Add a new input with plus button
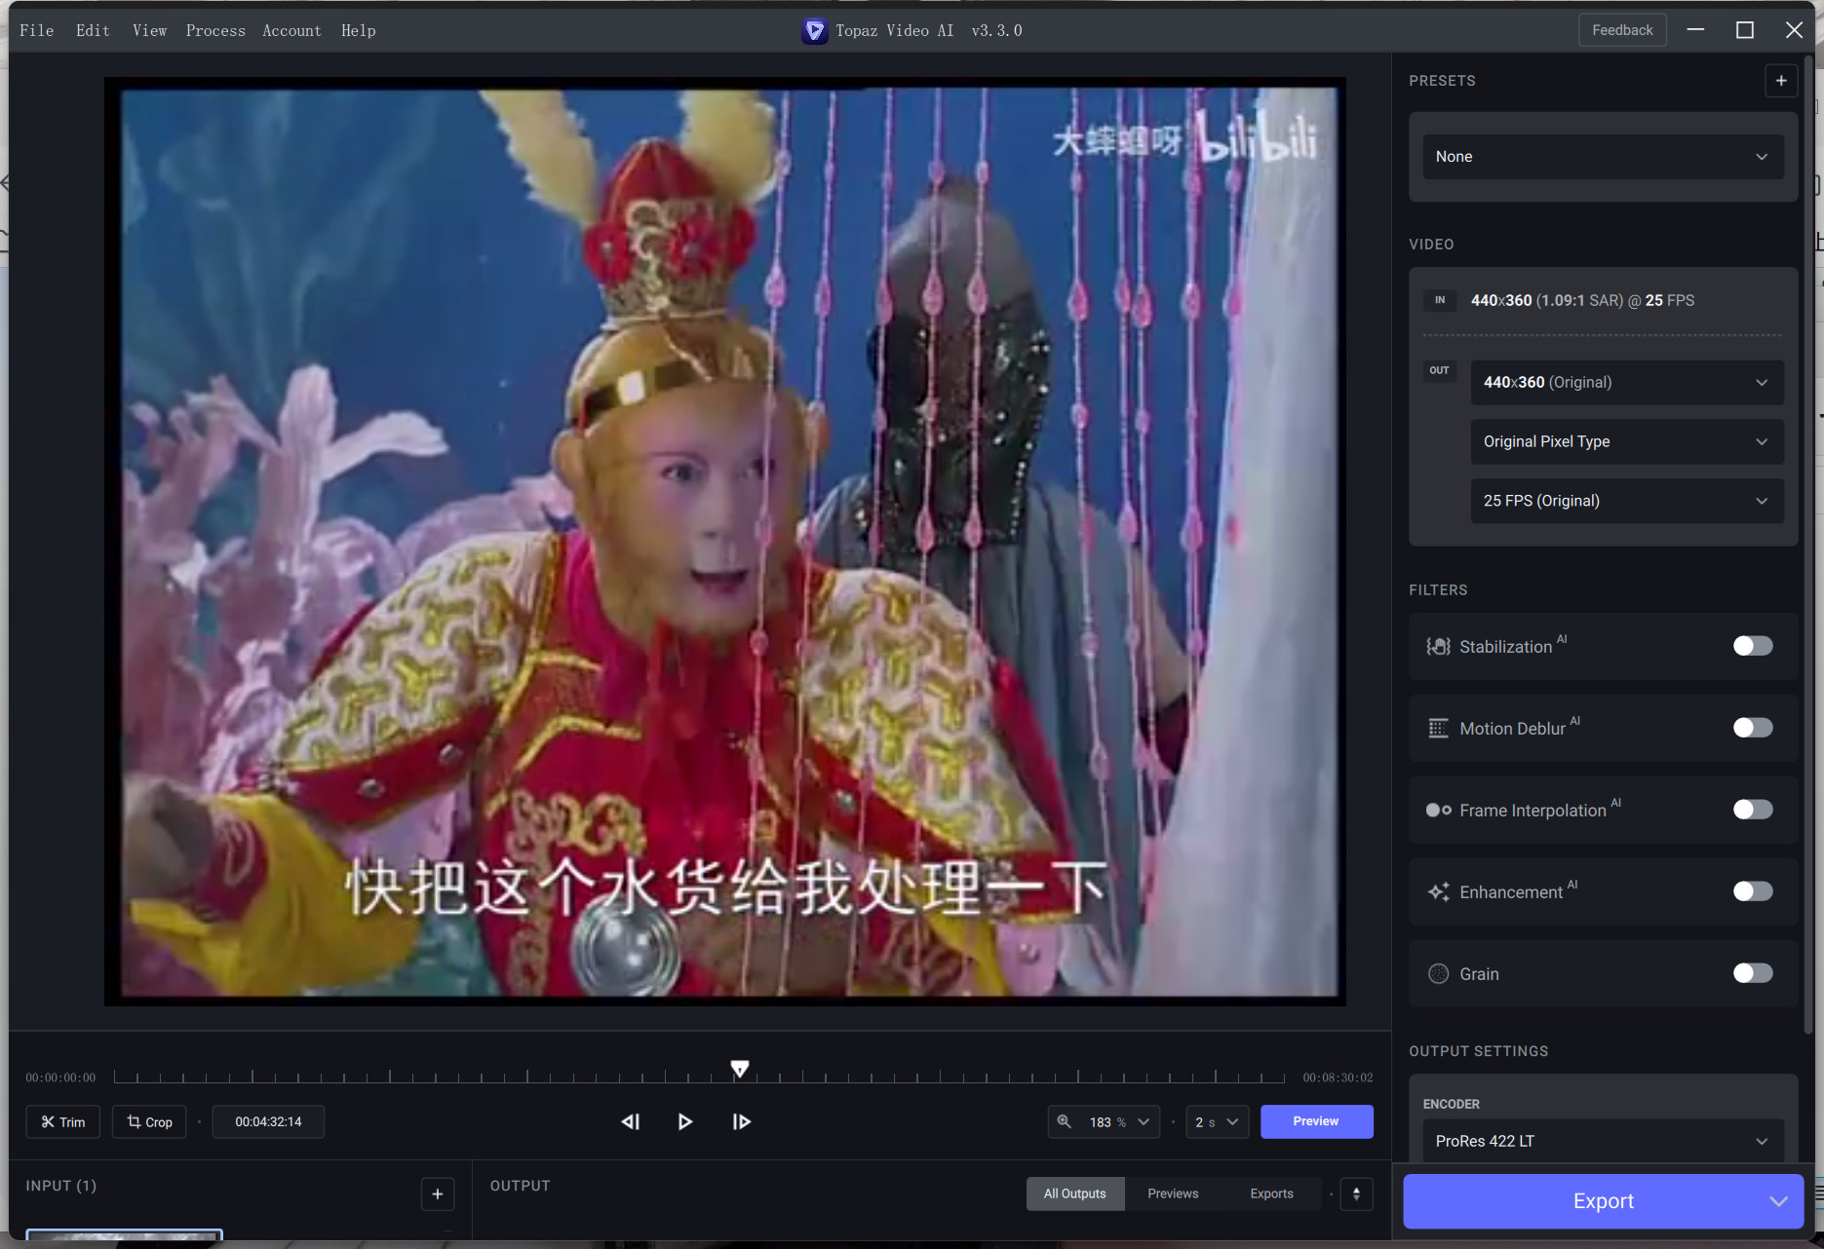 pos(438,1193)
